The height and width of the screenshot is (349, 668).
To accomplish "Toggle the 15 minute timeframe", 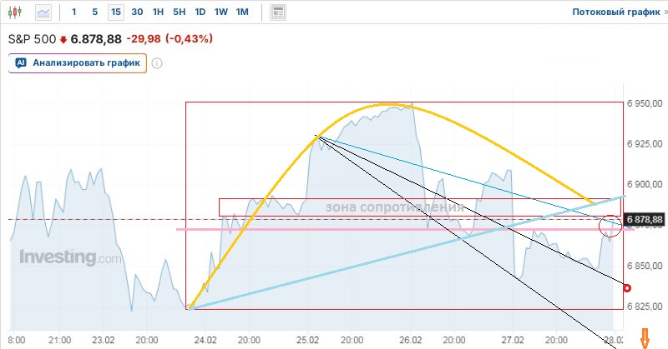I will [x=115, y=12].
